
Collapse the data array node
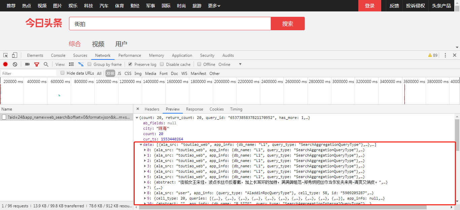pyautogui.click(x=141, y=145)
